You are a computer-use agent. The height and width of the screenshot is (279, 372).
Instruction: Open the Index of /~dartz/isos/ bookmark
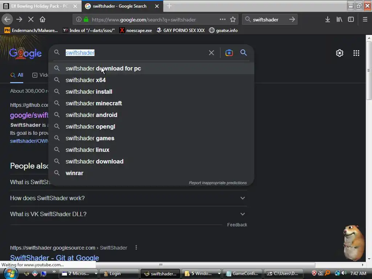[89, 31]
